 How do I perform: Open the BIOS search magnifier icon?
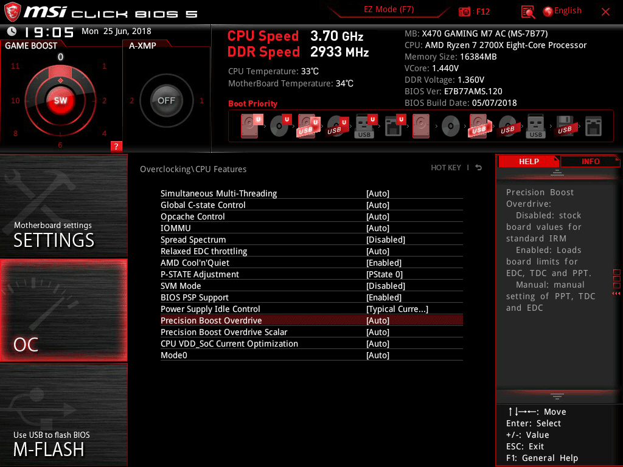527,12
